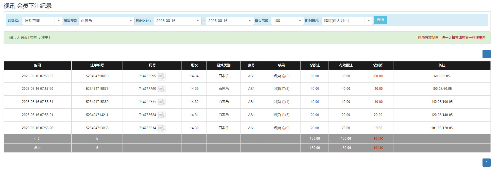The width and height of the screenshot is (491, 177).
Task: Click result 闲(3) 庄(4)
Action: point(281,102)
